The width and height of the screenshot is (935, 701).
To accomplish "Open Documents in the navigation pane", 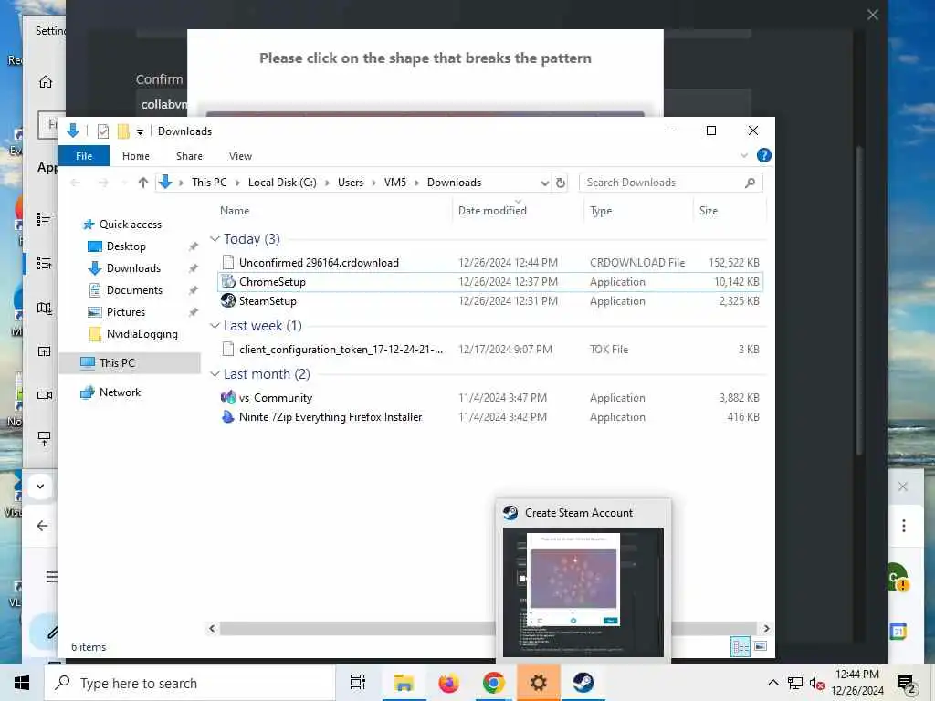I will pyautogui.click(x=134, y=290).
